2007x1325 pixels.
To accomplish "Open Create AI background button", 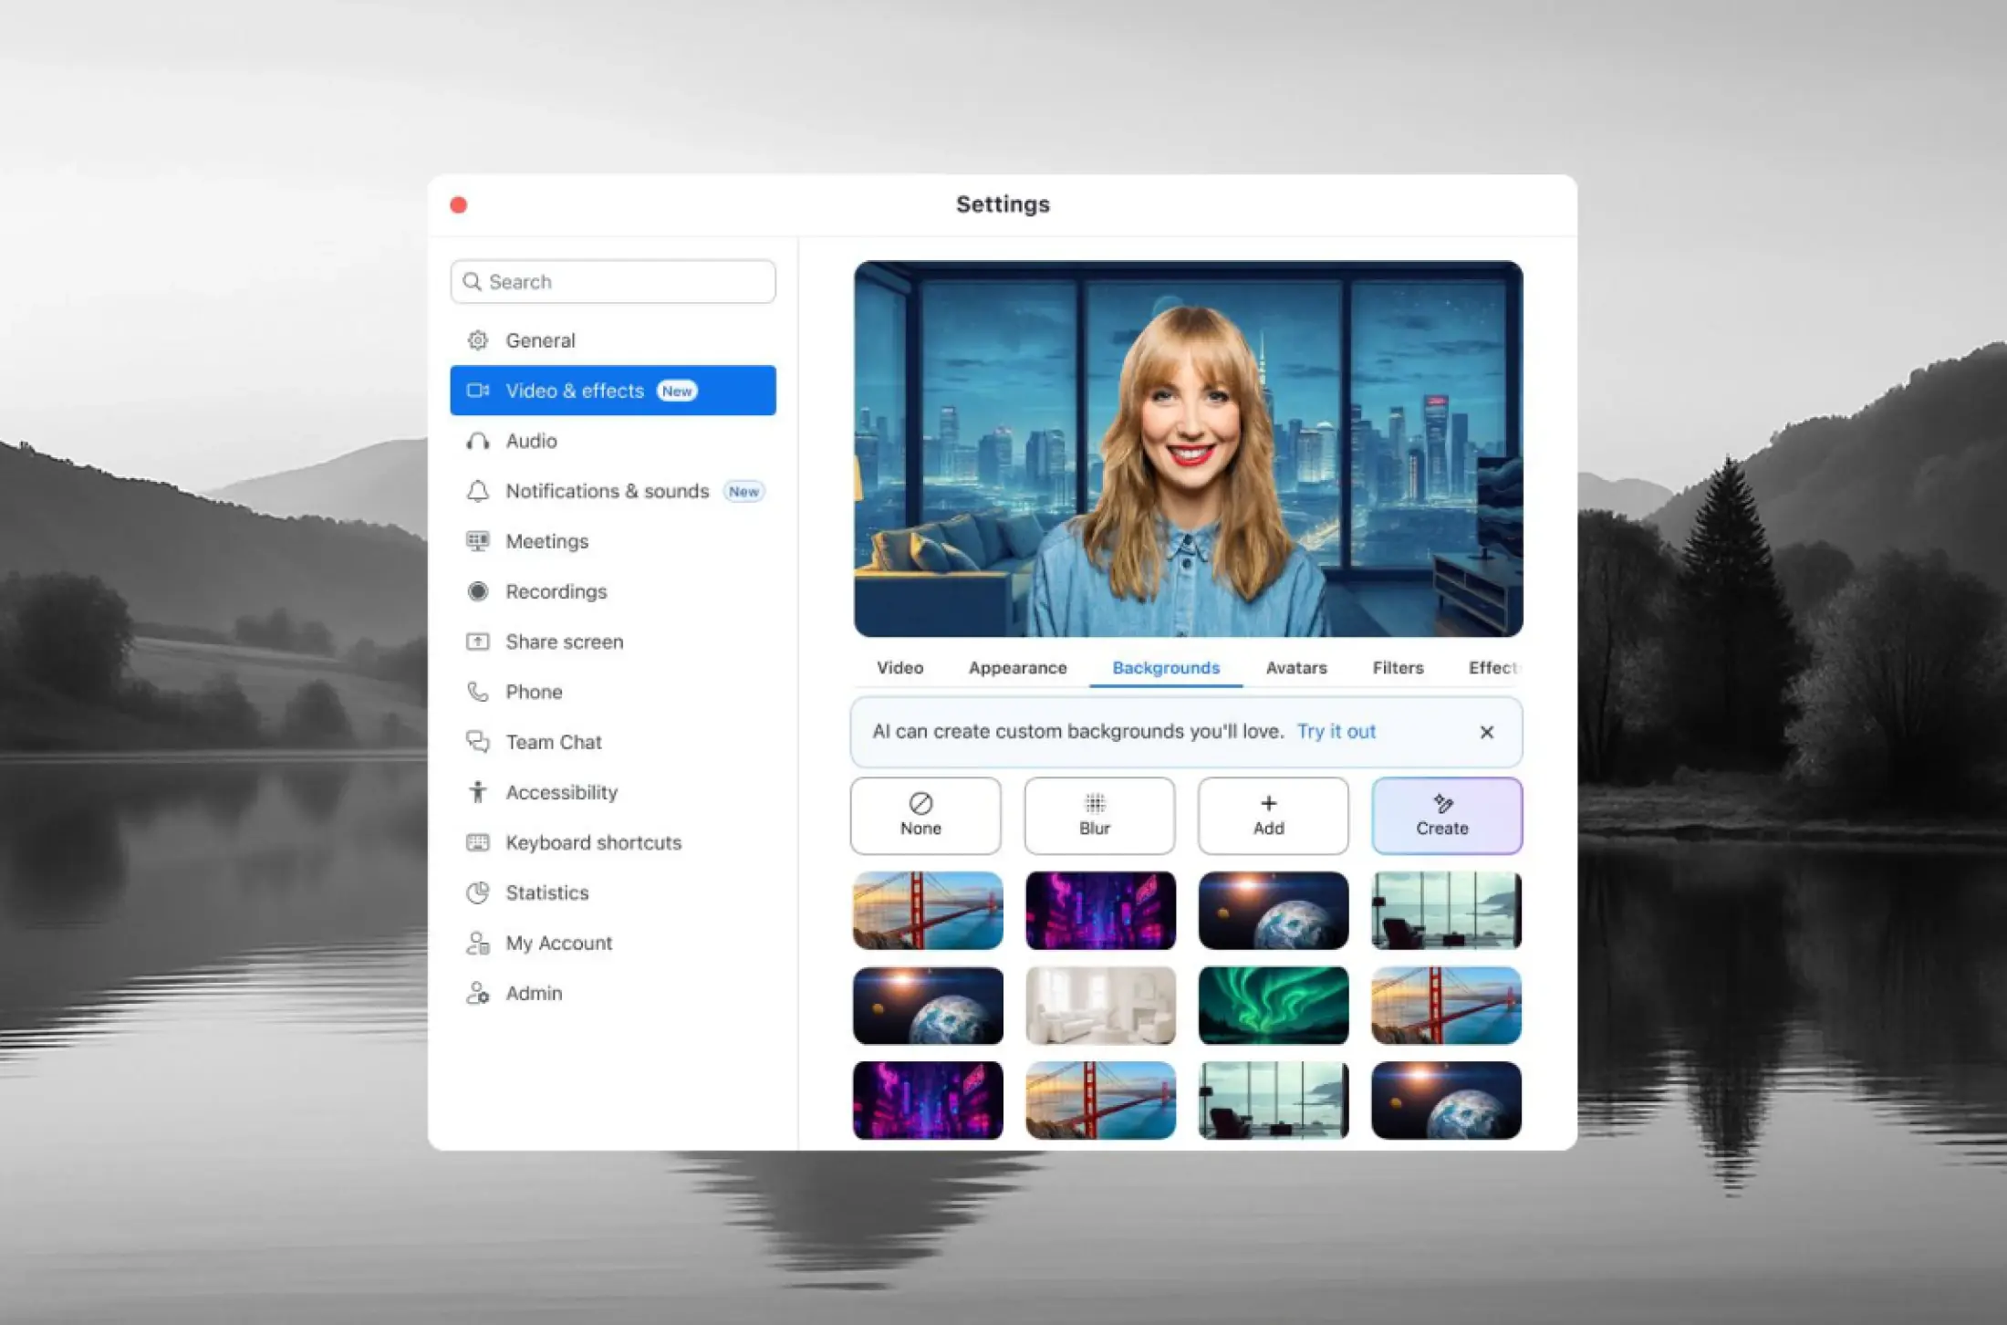I will [1447, 816].
